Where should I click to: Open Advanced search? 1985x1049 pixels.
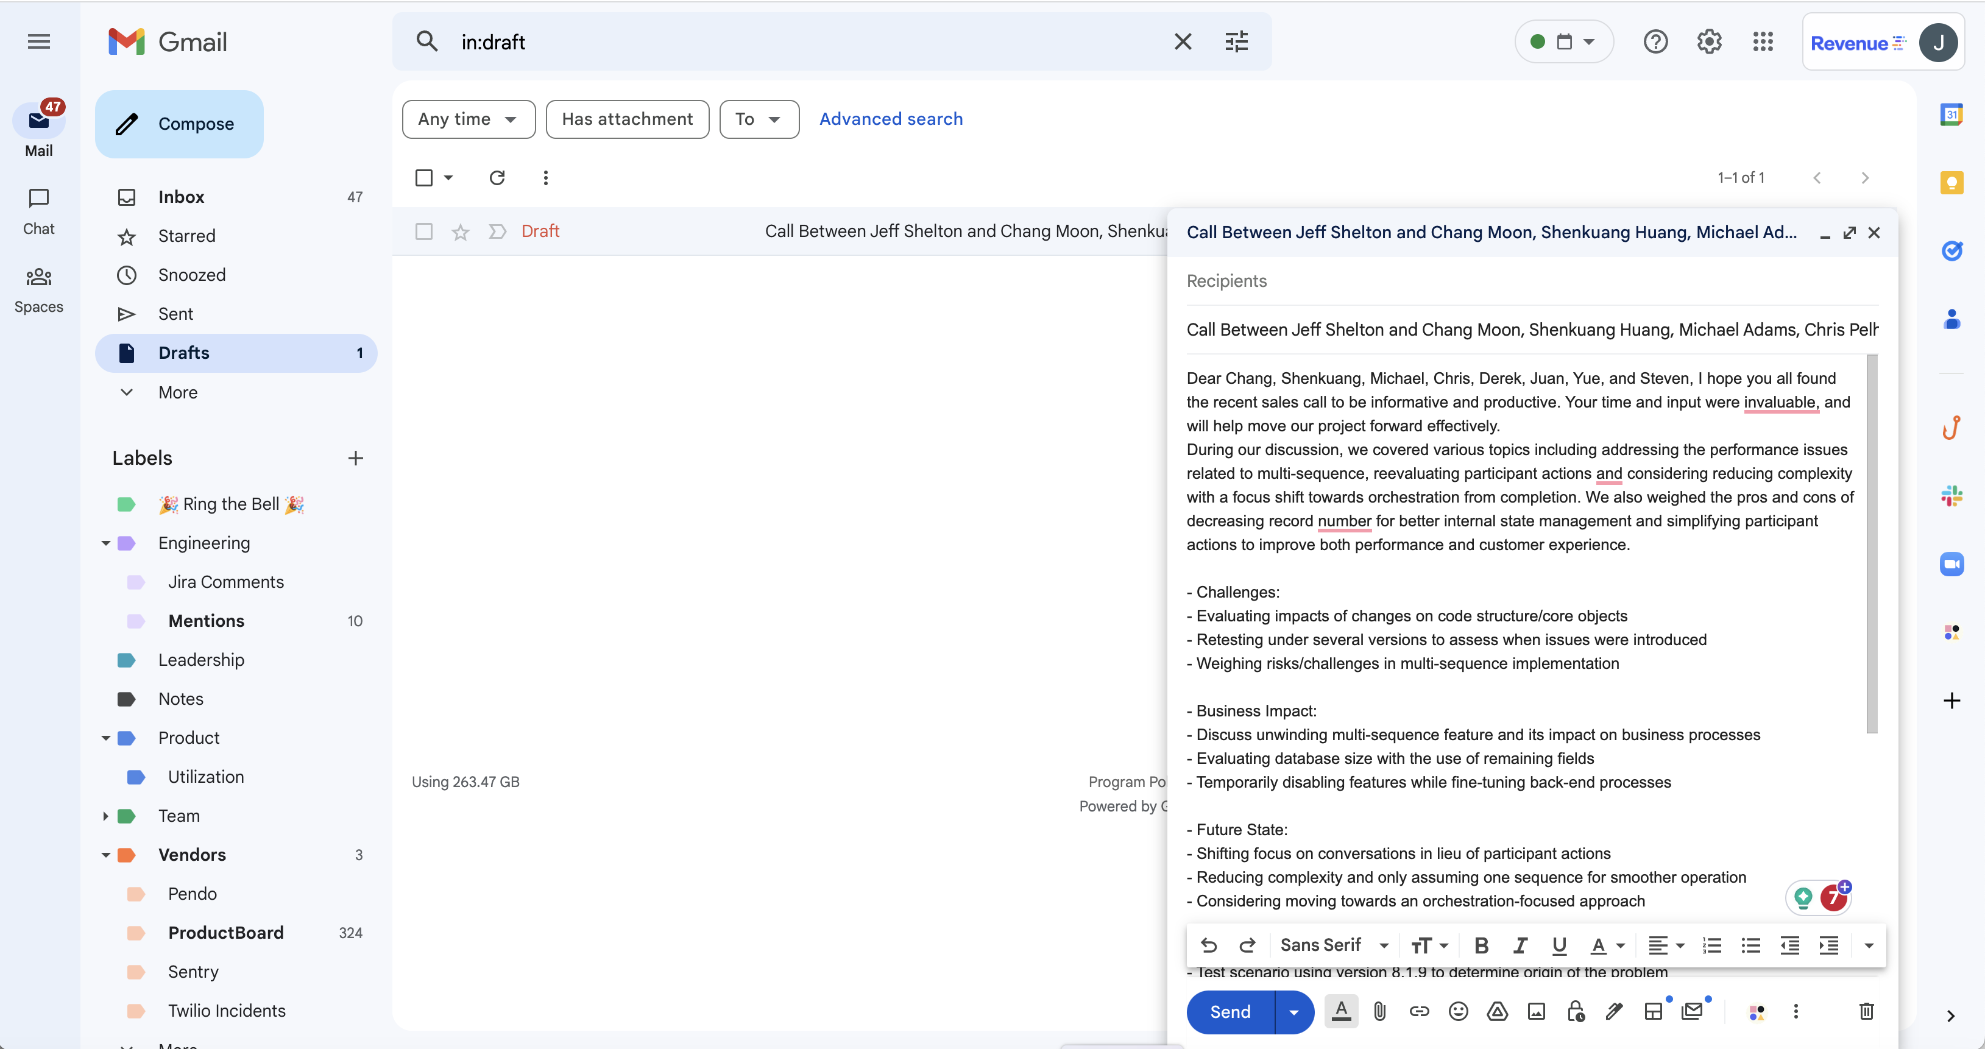891,119
